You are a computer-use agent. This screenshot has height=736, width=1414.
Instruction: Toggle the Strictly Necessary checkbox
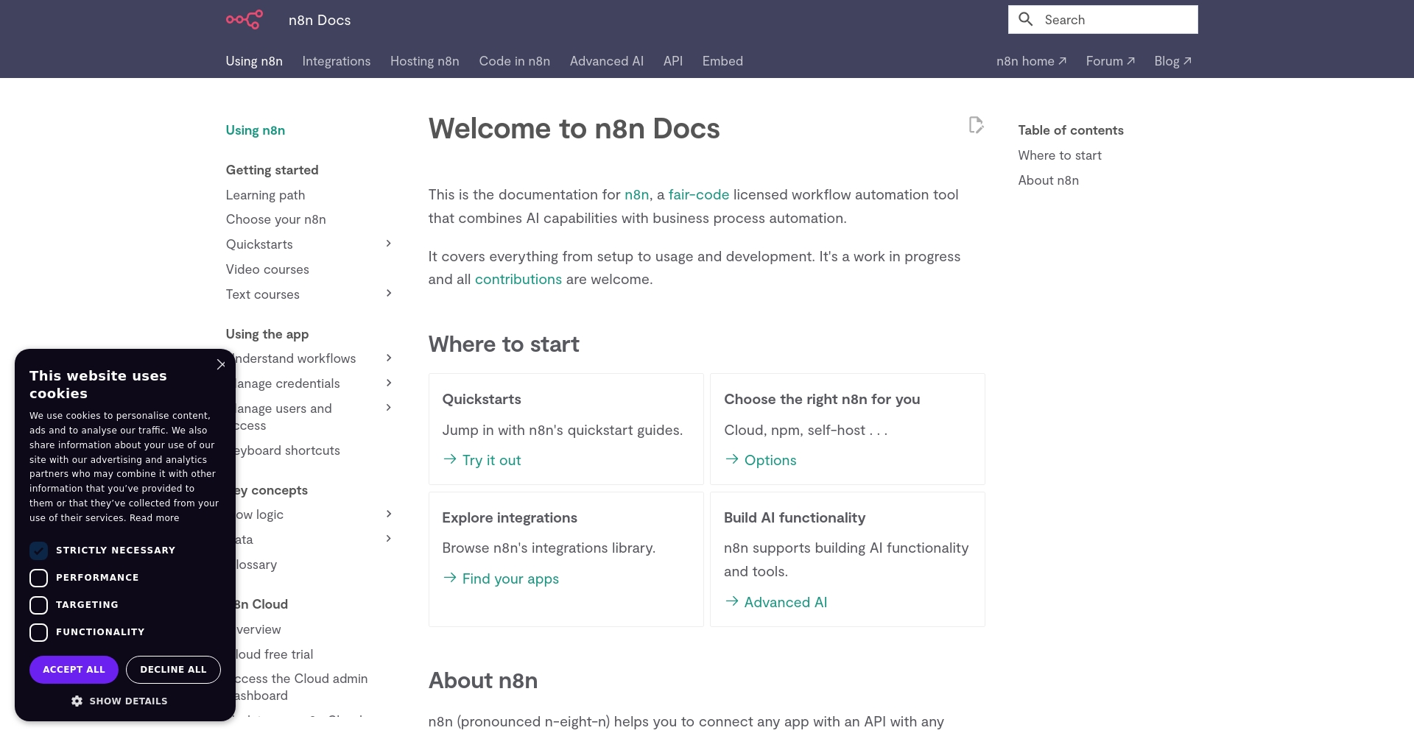pyautogui.click(x=39, y=551)
